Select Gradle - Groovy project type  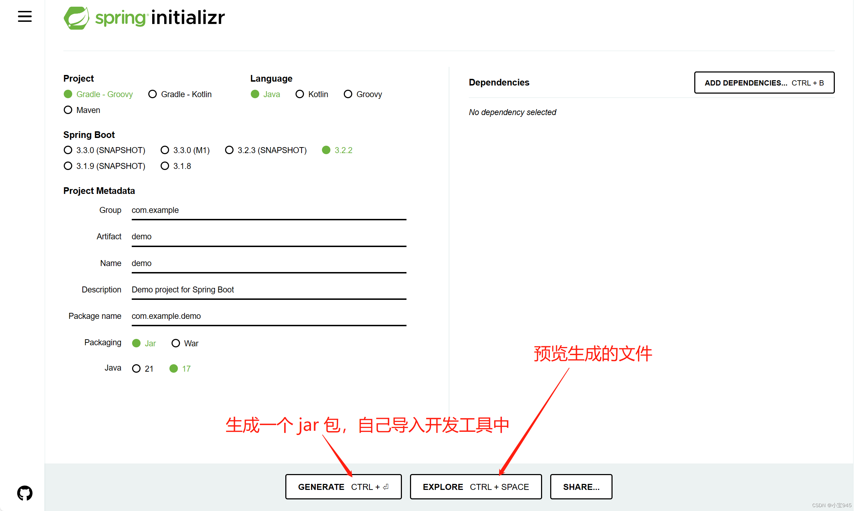pos(98,94)
